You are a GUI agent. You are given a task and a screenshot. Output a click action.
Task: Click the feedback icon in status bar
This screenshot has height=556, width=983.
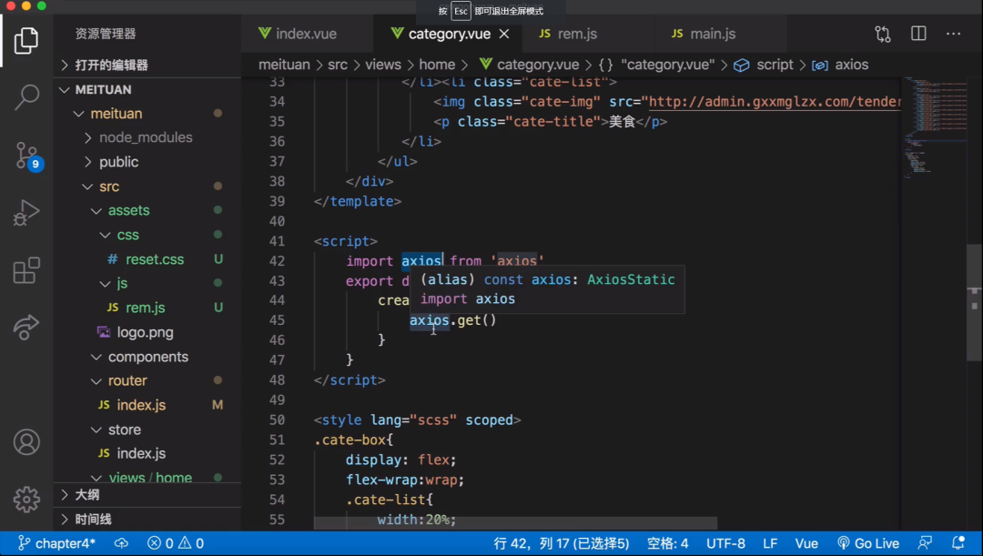(925, 543)
